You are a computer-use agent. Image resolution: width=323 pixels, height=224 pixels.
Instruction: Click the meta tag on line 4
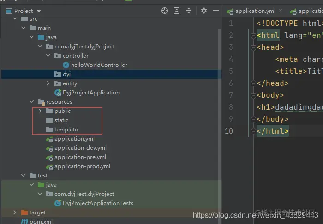click(x=299, y=59)
